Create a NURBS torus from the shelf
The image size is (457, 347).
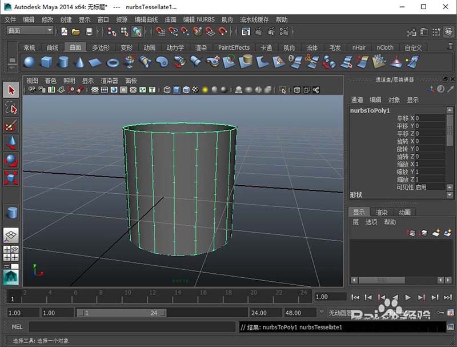click(113, 62)
